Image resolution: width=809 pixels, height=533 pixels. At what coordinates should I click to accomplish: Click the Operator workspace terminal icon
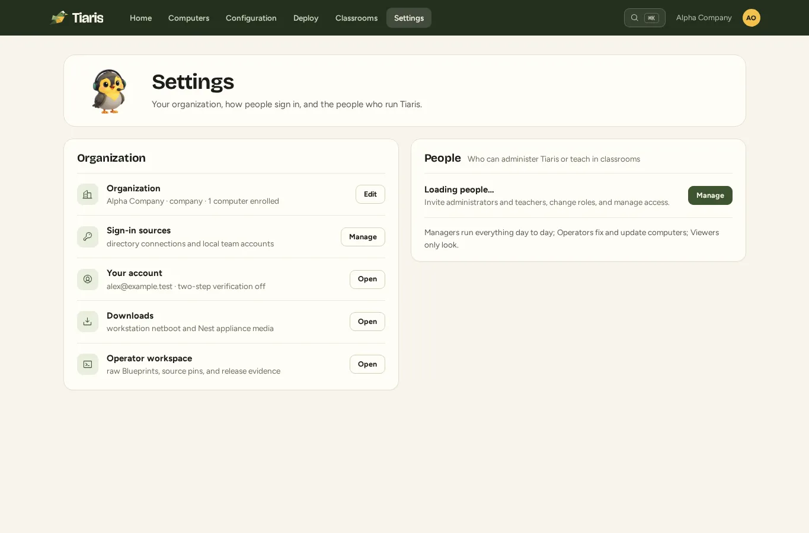pos(88,364)
